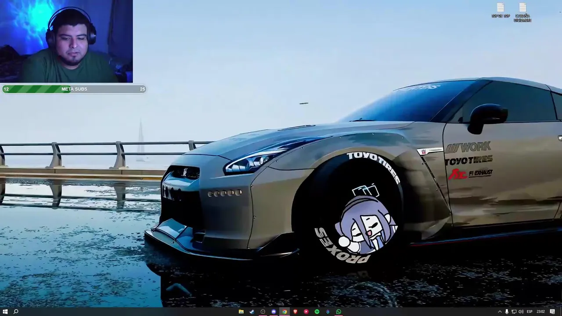Open the taskbar search magnifier
This screenshot has width=562, height=316.
[x=16, y=312]
